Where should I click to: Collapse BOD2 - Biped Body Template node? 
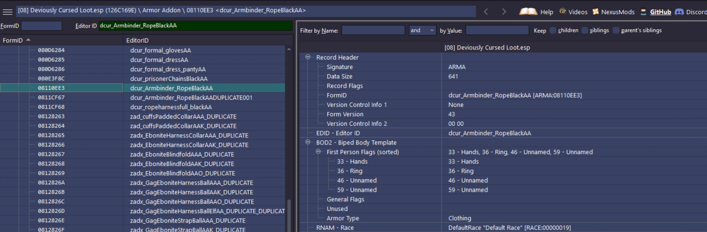[x=308, y=142]
